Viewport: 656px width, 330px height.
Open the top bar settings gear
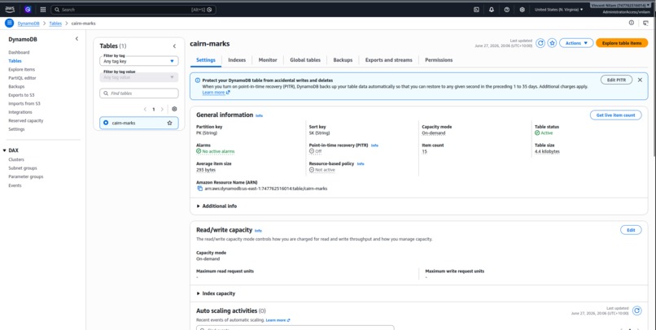[523, 10]
